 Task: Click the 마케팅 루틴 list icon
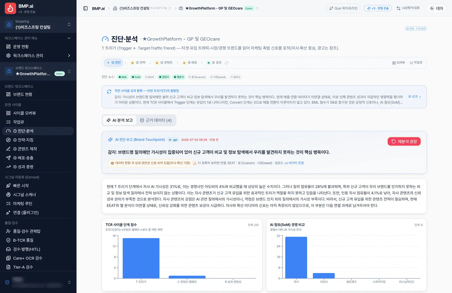point(8,204)
